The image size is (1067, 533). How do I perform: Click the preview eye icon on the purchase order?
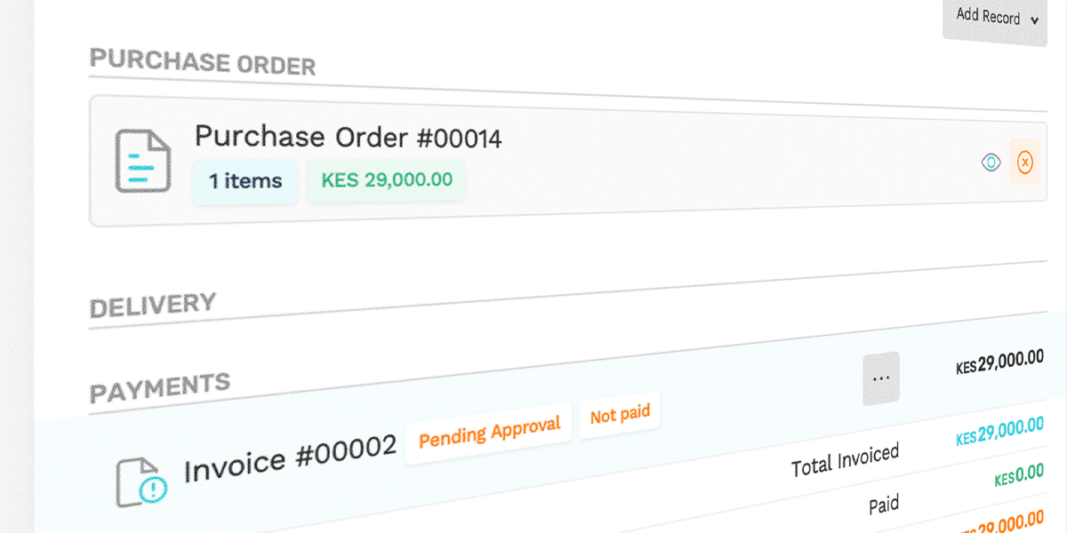click(991, 163)
